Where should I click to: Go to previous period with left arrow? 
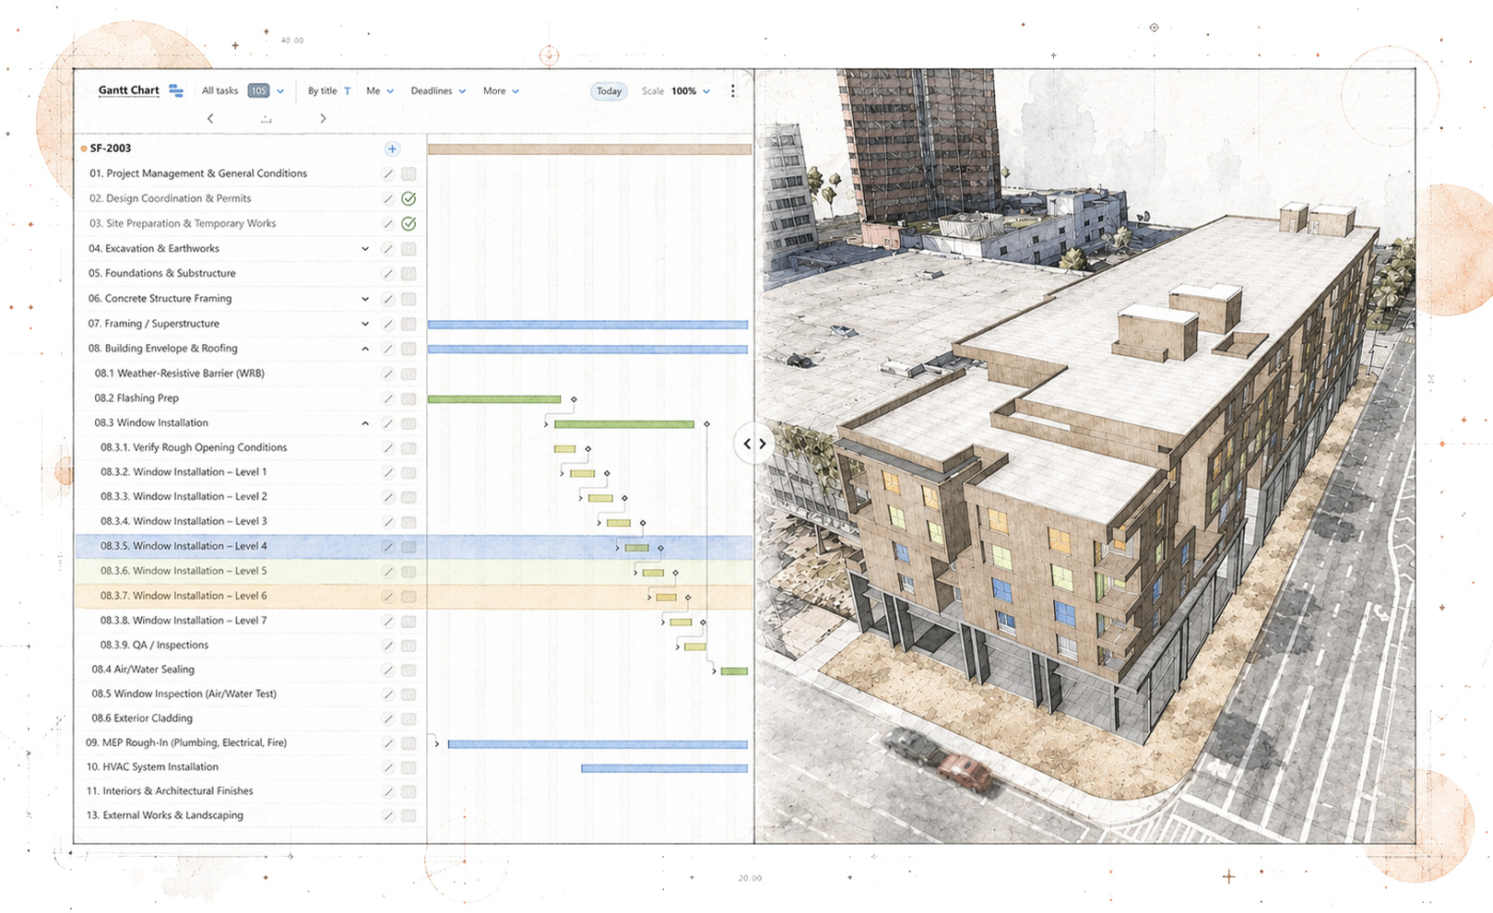tap(210, 118)
